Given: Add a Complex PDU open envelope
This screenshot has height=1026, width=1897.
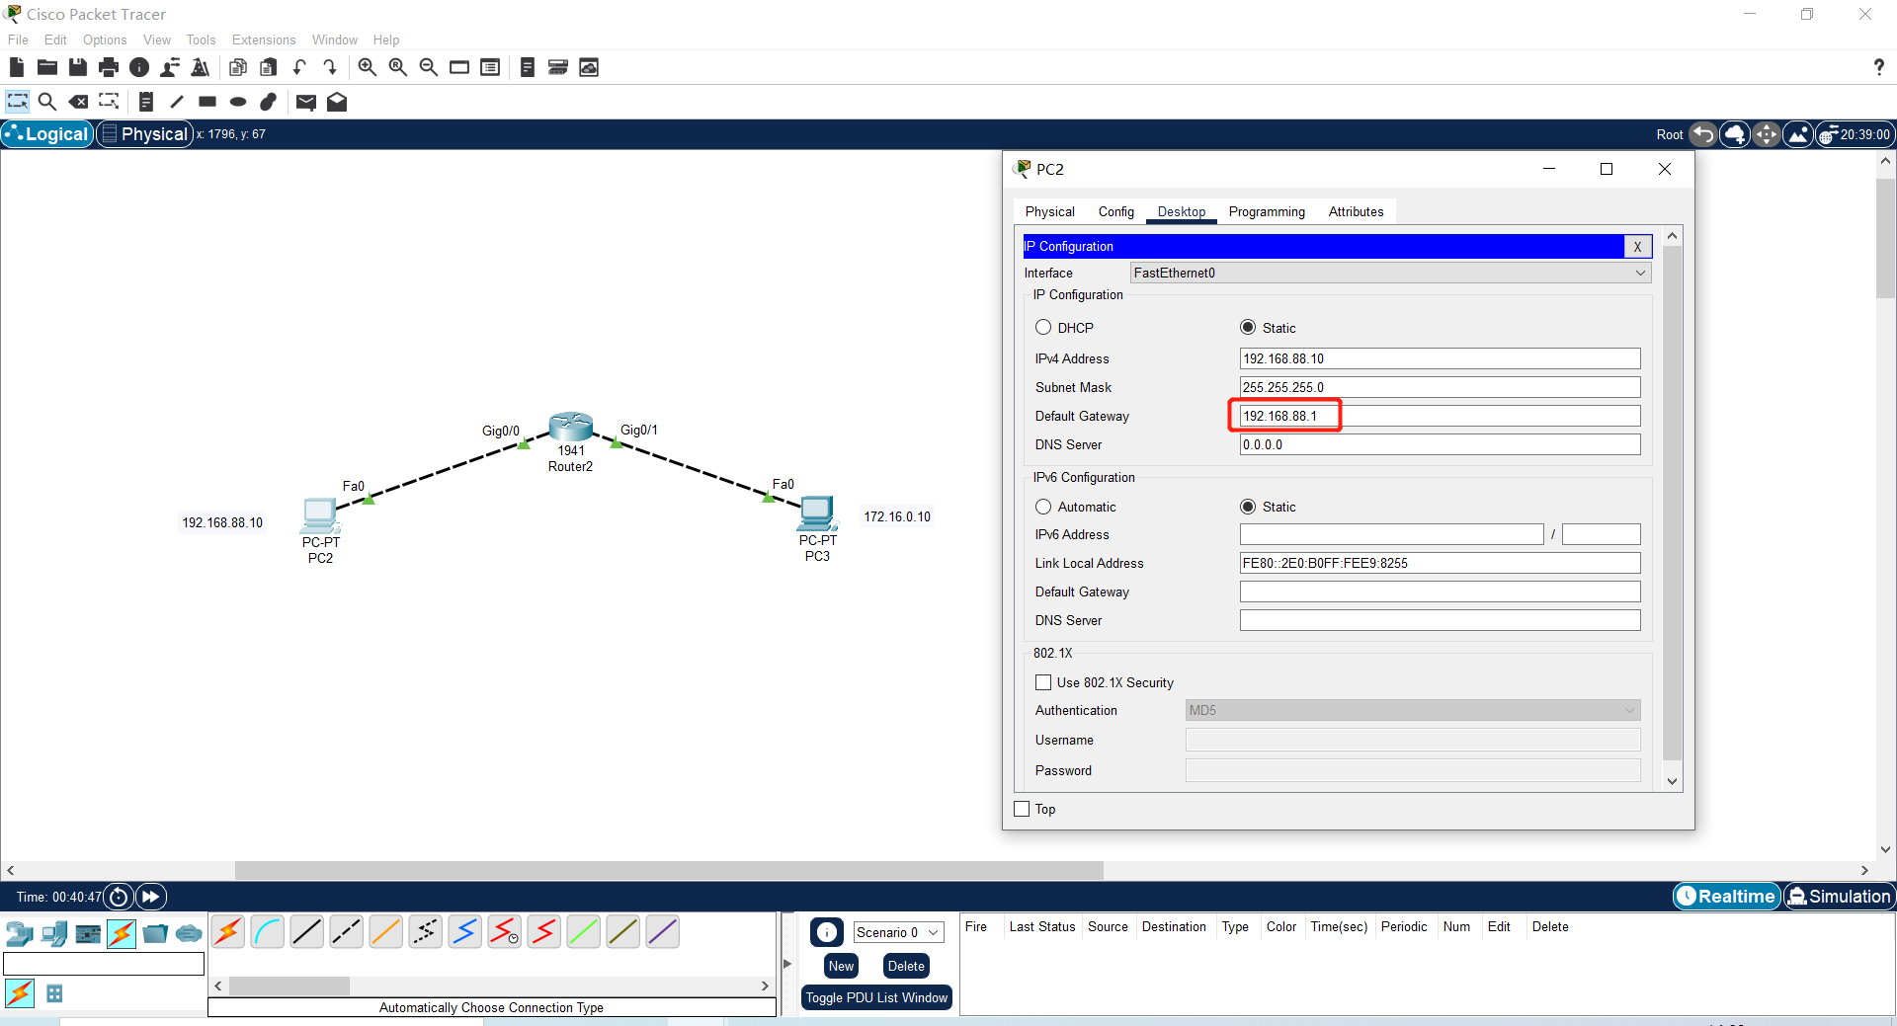Looking at the screenshot, I should pos(337,102).
